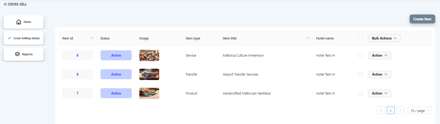The height and width of the screenshot is (124, 440).
Task: Go to the previous page arrow
Action: pyautogui.click(x=381, y=110)
